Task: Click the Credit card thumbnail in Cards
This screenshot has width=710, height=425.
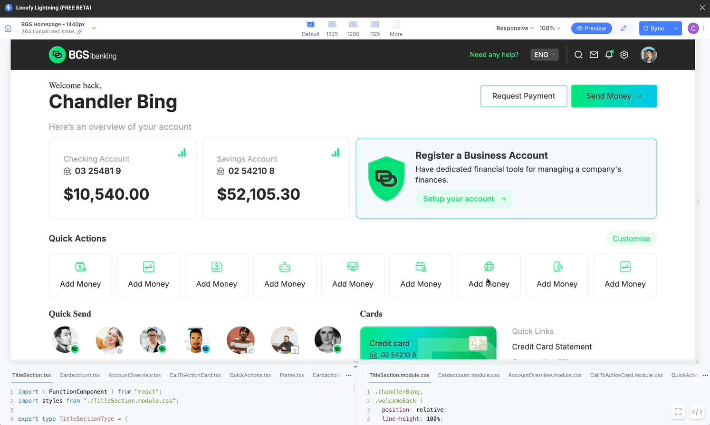Action: tap(428, 343)
